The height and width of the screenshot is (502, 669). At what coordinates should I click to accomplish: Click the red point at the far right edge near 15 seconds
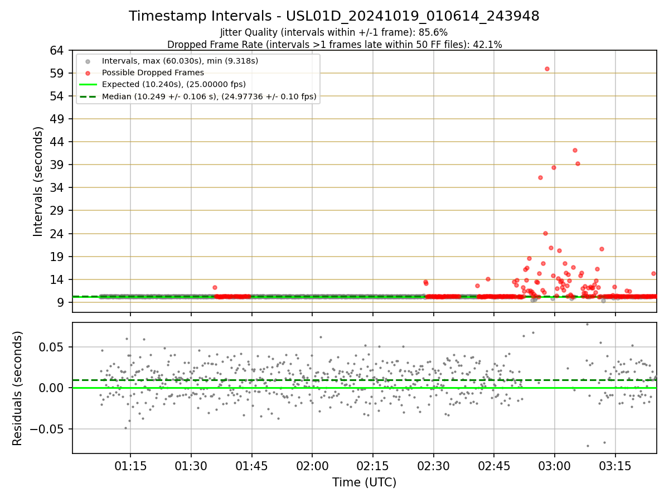pyautogui.click(x=653, y=273)
